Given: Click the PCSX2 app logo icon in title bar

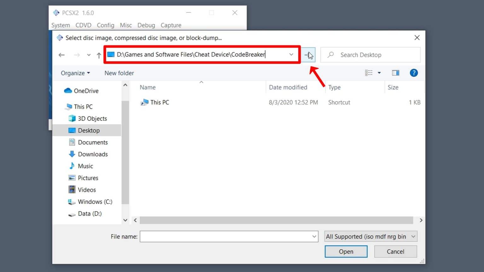Looking at the screenshot, I should [56, 13].
